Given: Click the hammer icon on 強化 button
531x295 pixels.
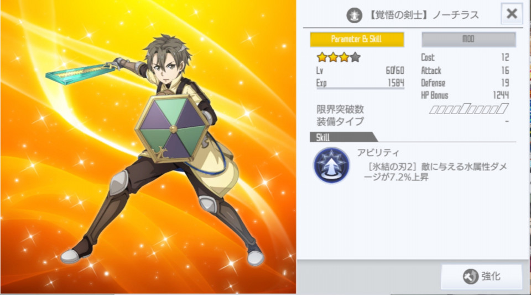Looking at the screenshot, I should (x=470, y=276).
